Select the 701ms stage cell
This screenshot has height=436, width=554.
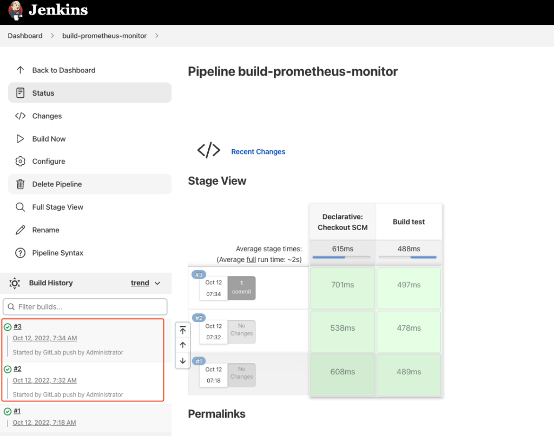coord(342,288)
